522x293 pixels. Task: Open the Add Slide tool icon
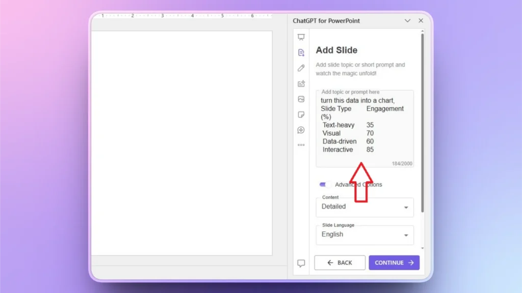tap(301, 51)
